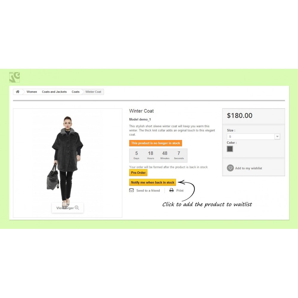
Task: Click Add to my wishlist text
Action: tap(249, 168)
